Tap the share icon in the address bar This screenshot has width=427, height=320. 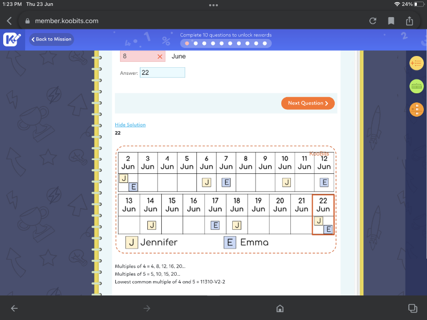click(x=410, y=21)
